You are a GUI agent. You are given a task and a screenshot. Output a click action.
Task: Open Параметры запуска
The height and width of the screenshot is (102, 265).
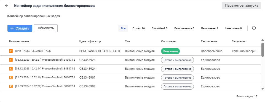(x=242, y=6)
